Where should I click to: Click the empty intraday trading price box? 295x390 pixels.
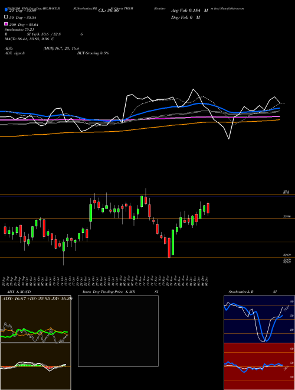[x=118, y=331]
